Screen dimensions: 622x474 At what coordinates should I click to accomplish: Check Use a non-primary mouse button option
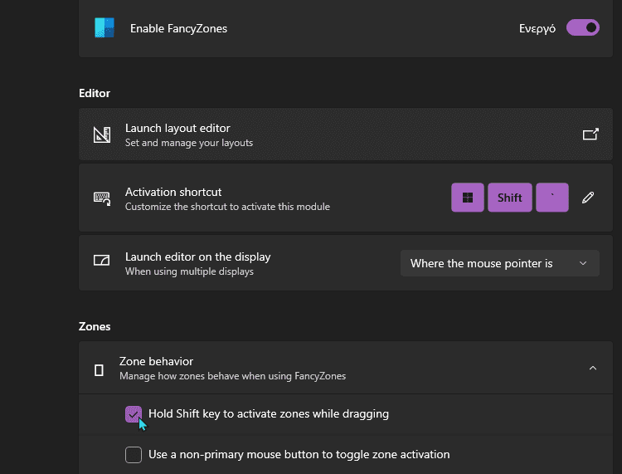click(134, 455)
